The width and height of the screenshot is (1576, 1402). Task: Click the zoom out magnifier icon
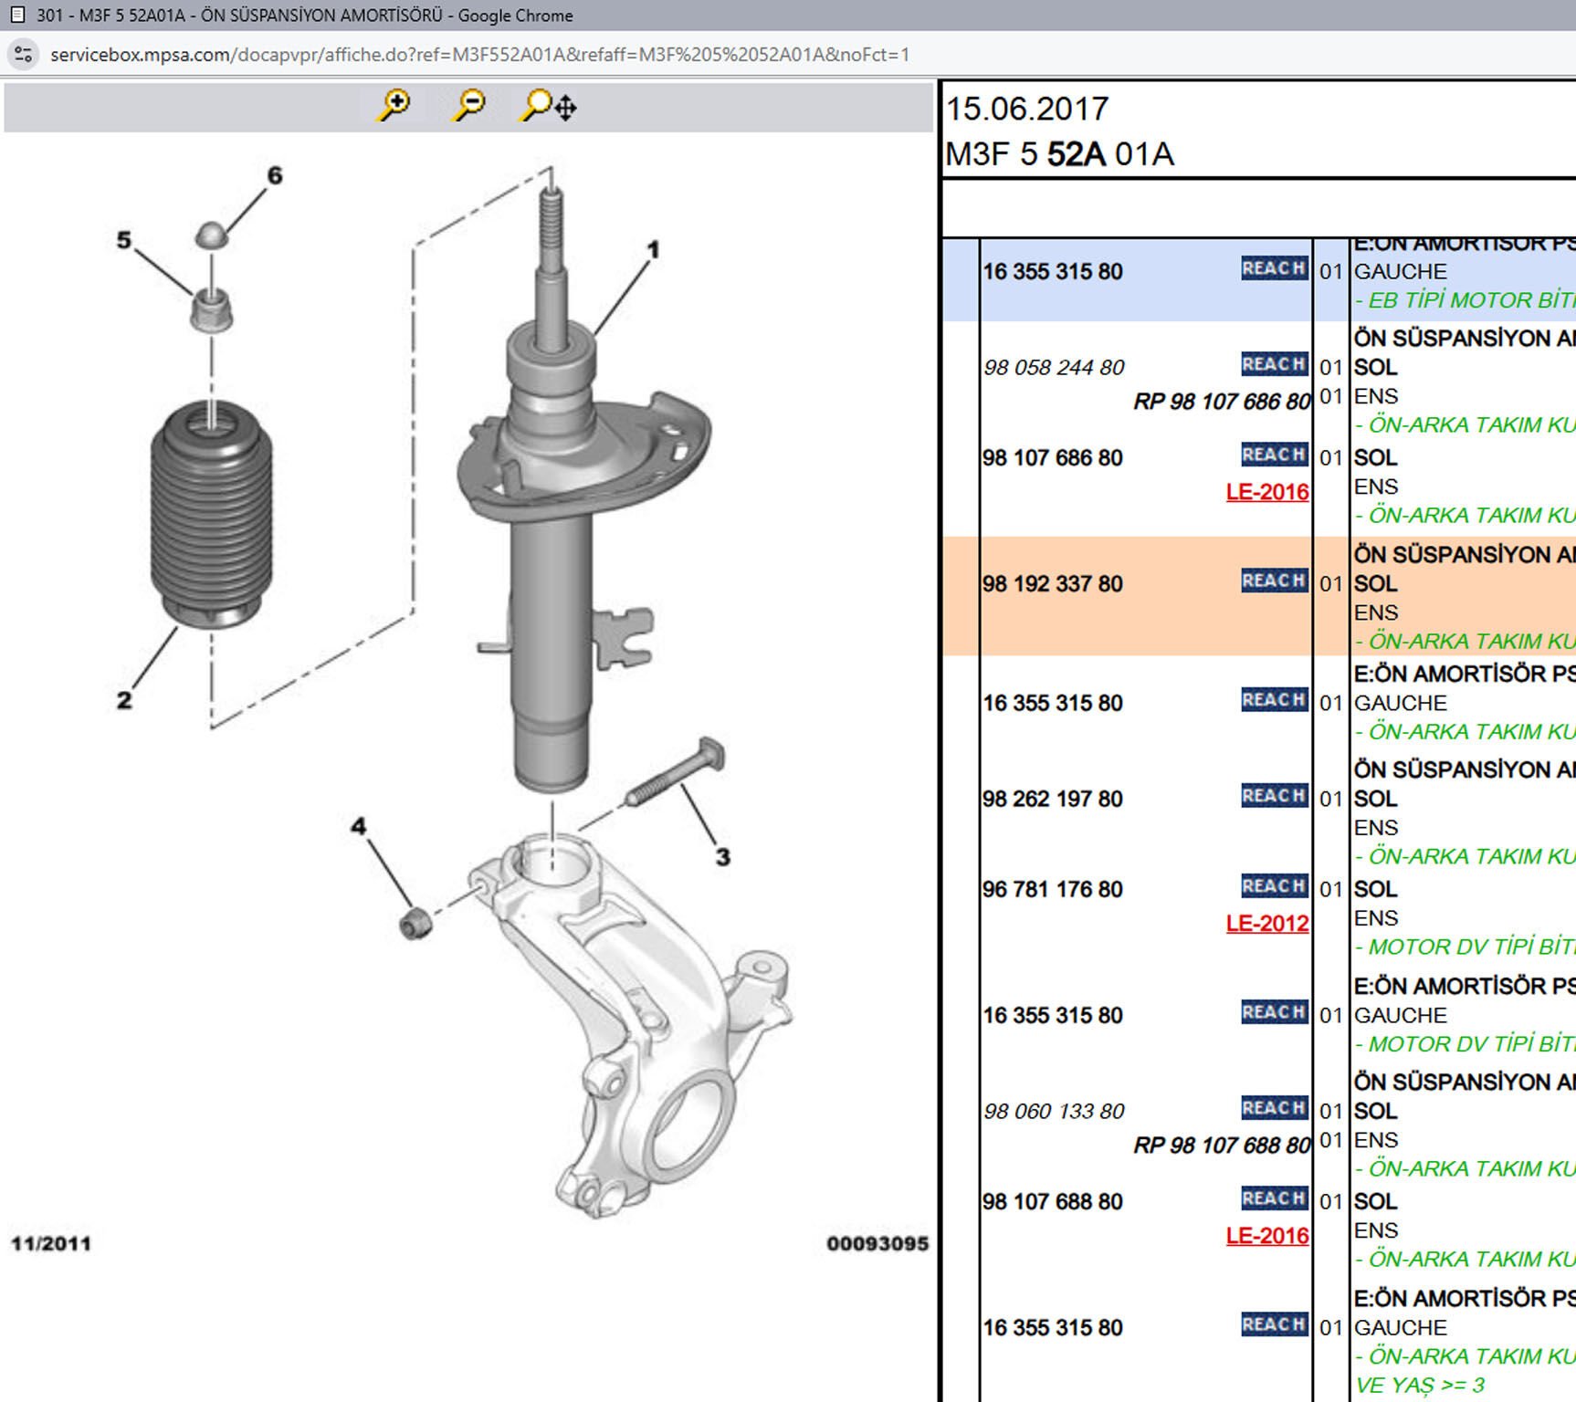tap(469, 106)
